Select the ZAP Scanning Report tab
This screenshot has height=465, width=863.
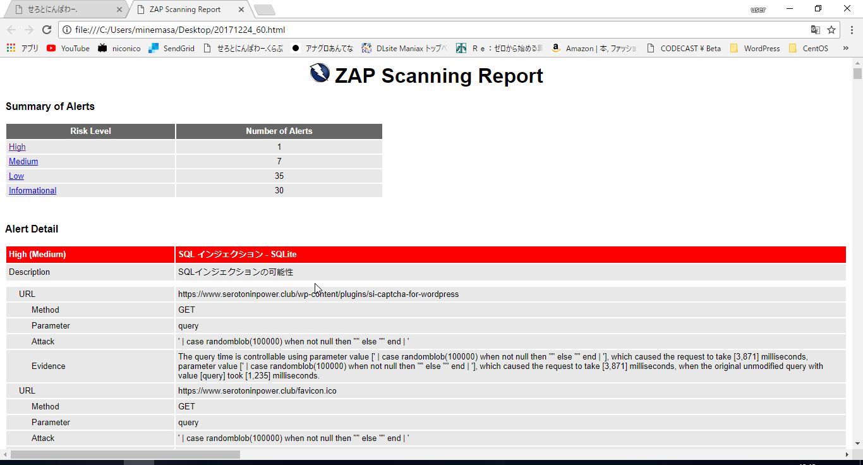tap(188, 9)
